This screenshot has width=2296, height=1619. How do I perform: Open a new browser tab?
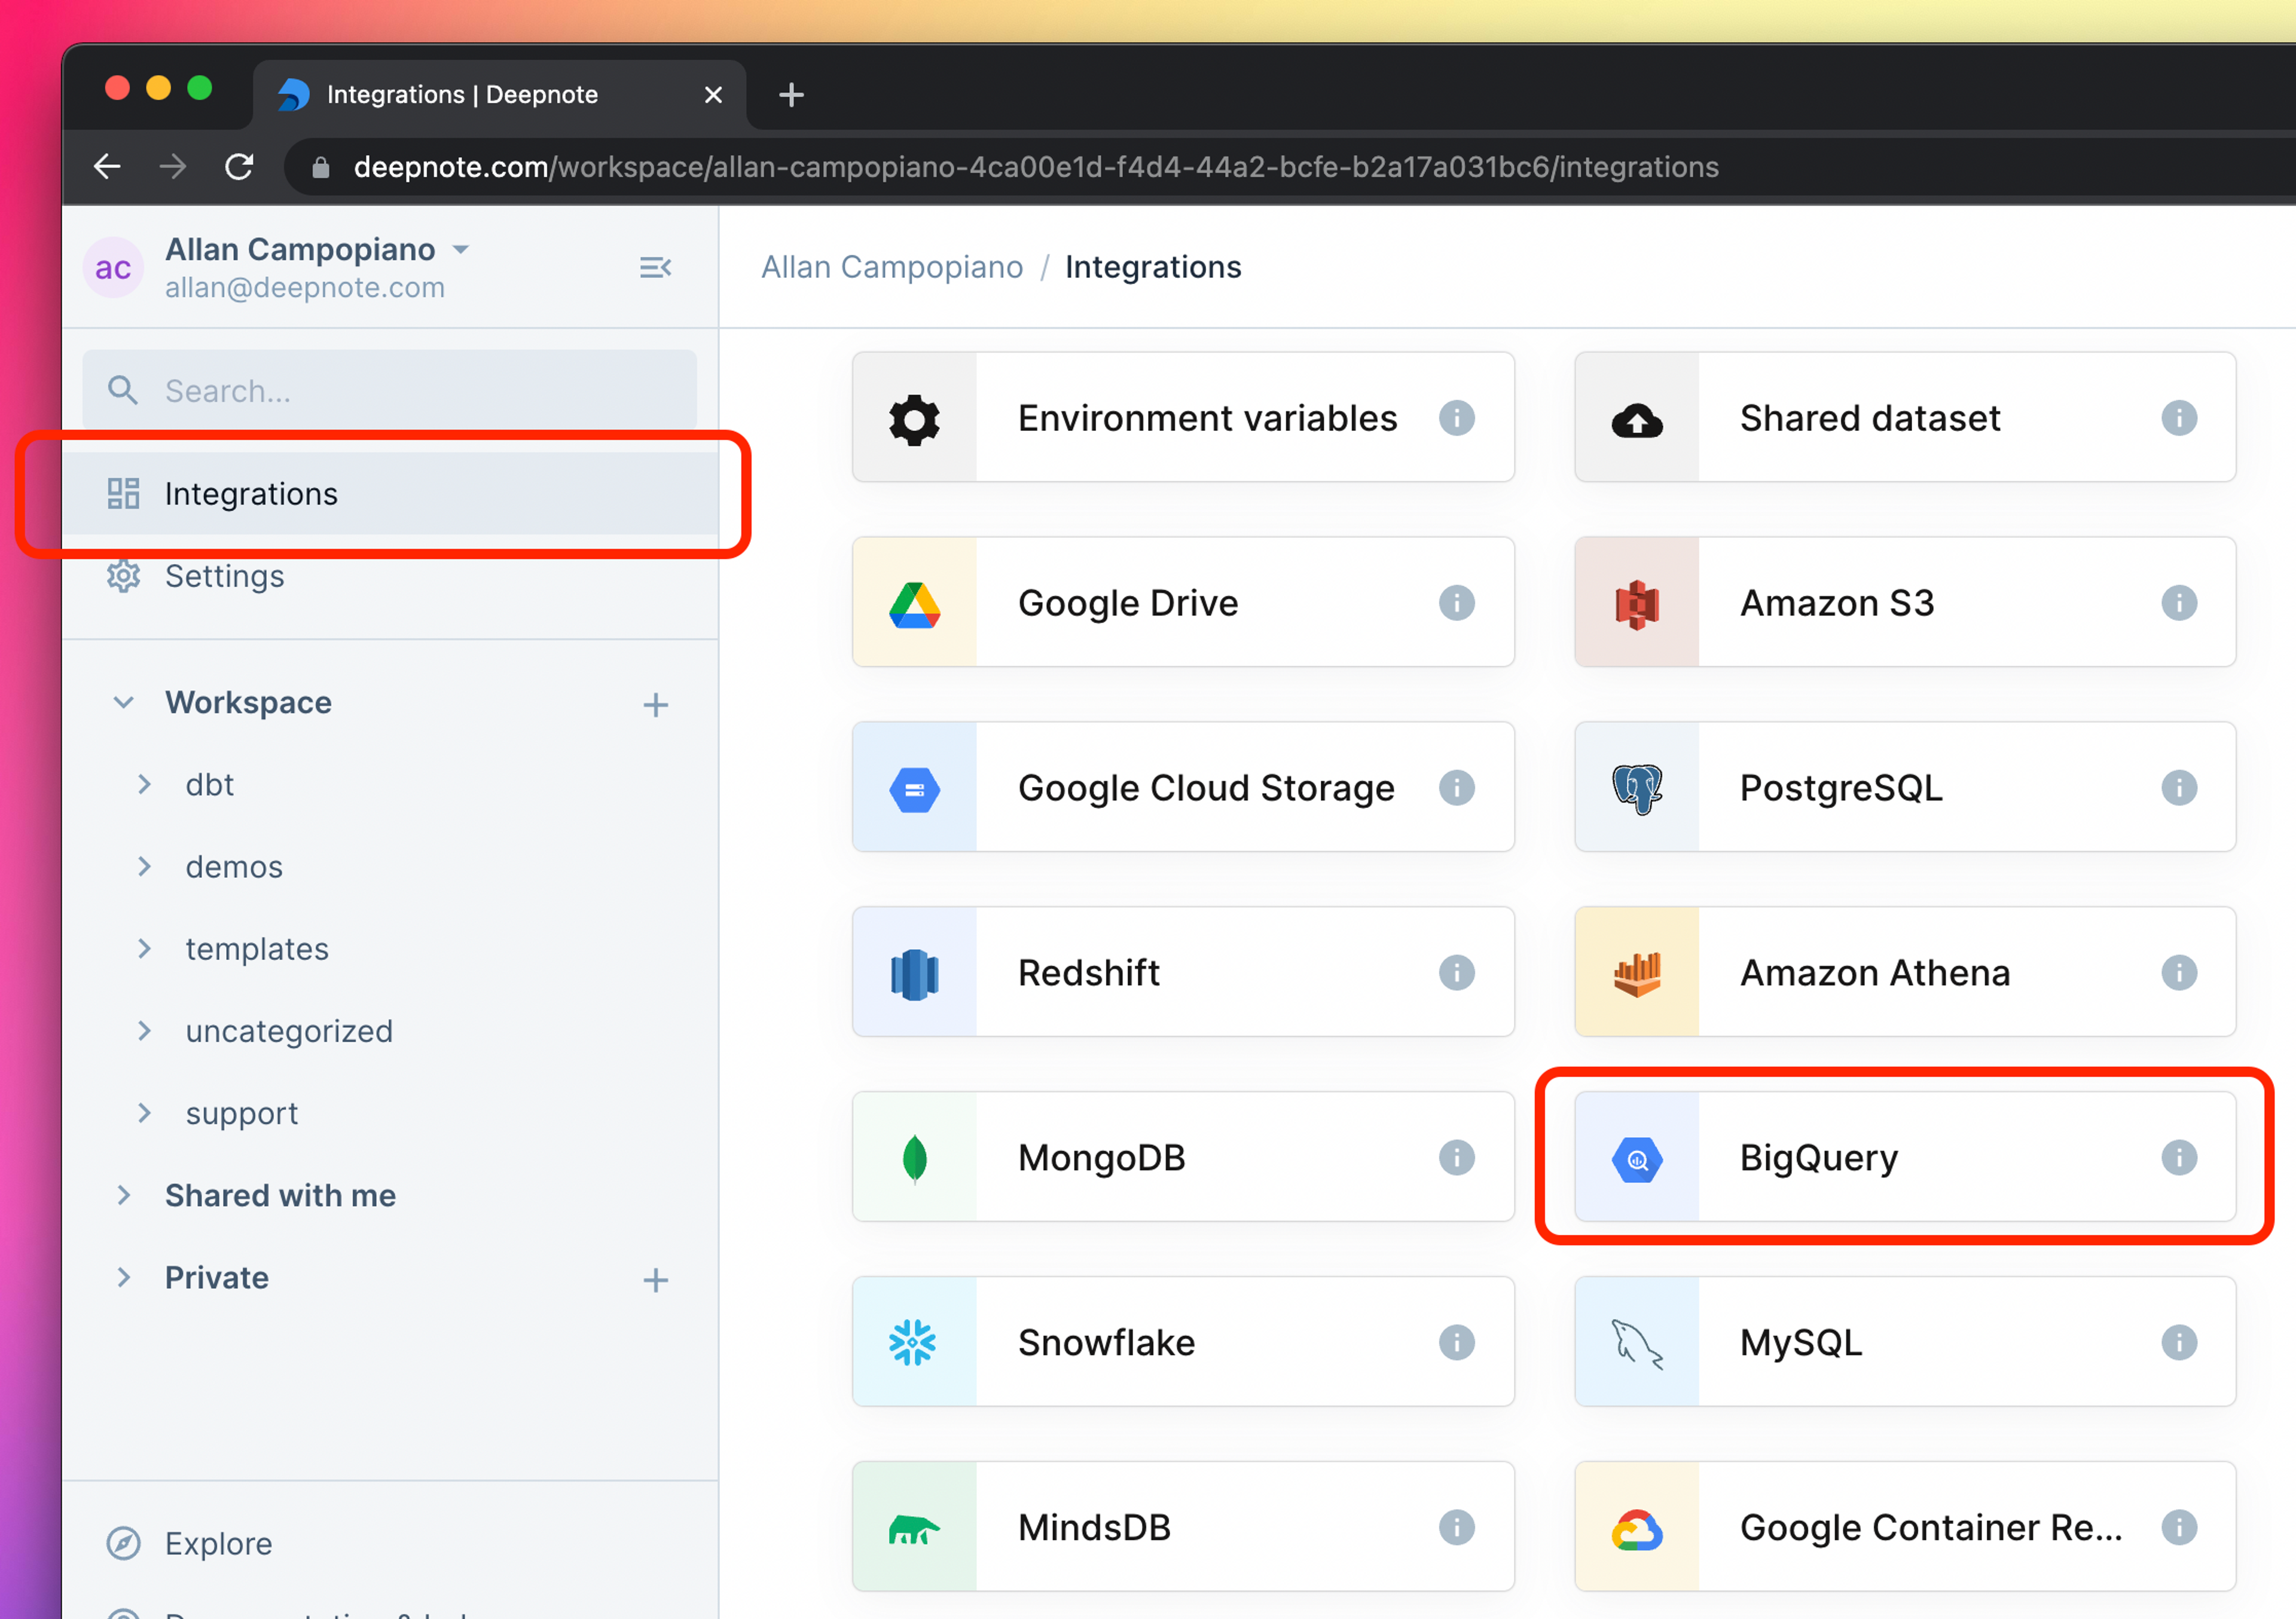tap(791, 95)
